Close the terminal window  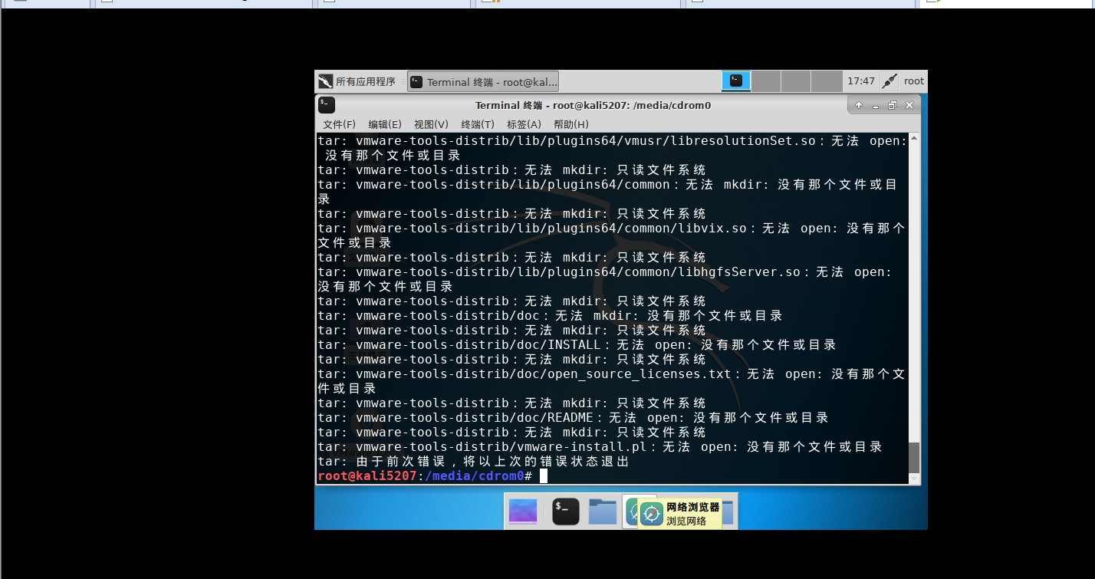click(x=910, y=105)
